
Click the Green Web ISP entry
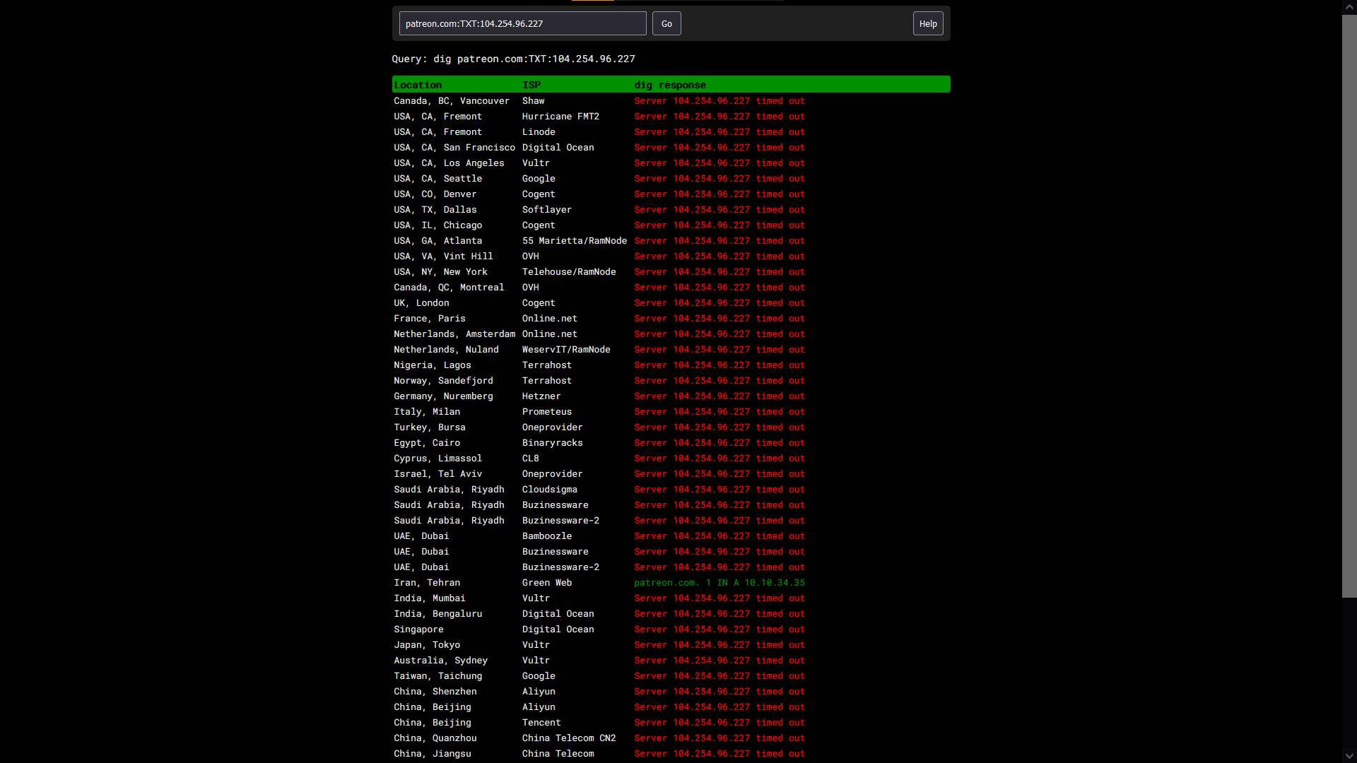tap(546, 583)
